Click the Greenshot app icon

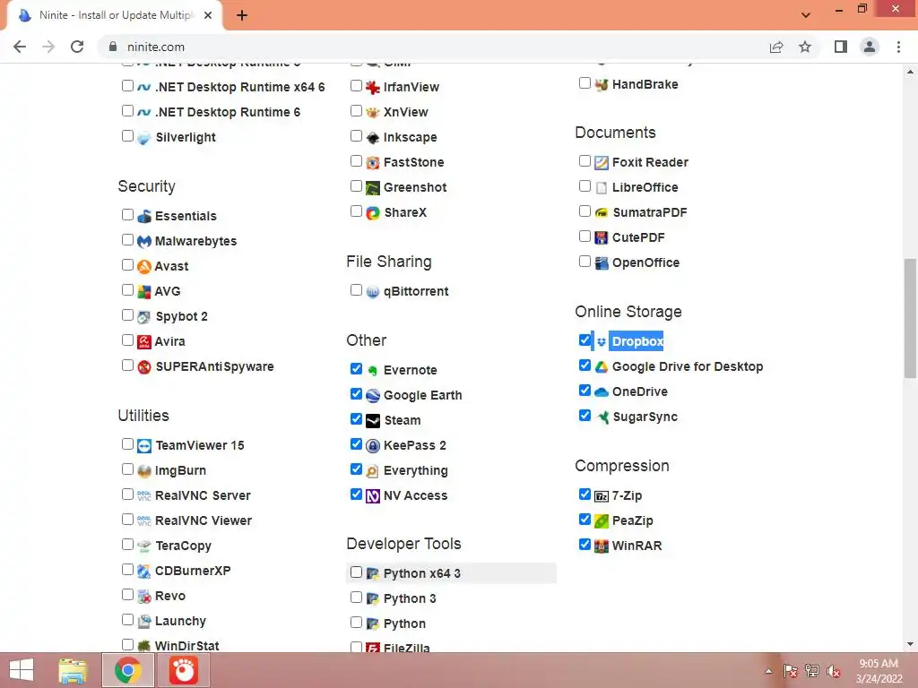tap(373, 188)
